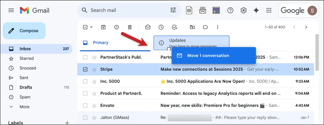Open the Labels tag icon
This screenshot has height=125, width=324.
(205, 27)
